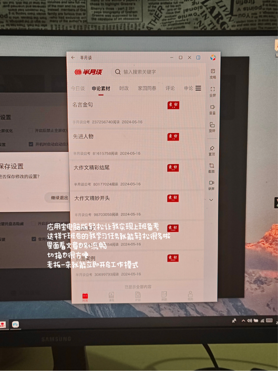Switch to the 今日谈 tab
The width and height of the screenshot is (278, 371).
tap(78, 88)
